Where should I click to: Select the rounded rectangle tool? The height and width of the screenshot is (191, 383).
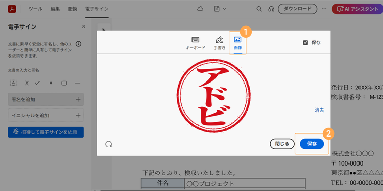[64, 83]
